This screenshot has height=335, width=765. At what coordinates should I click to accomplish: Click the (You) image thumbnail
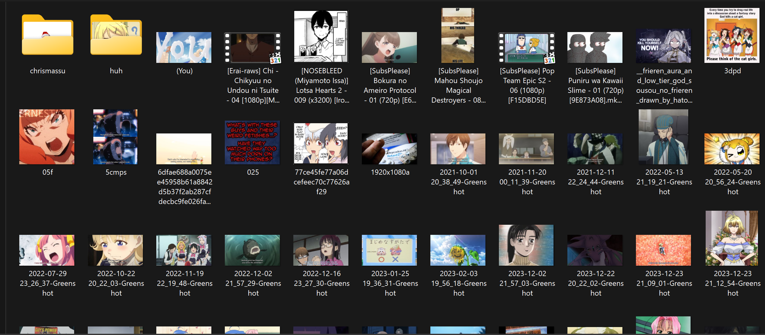(x=184, y=48)
